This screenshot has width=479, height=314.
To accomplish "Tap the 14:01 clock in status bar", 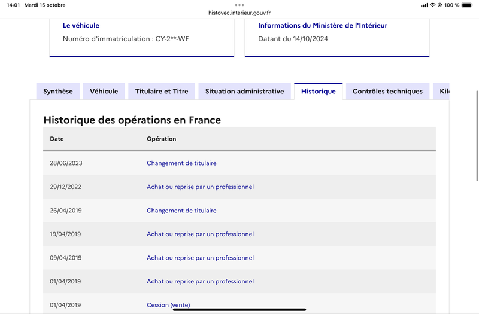I will click(x=13, y=5).
